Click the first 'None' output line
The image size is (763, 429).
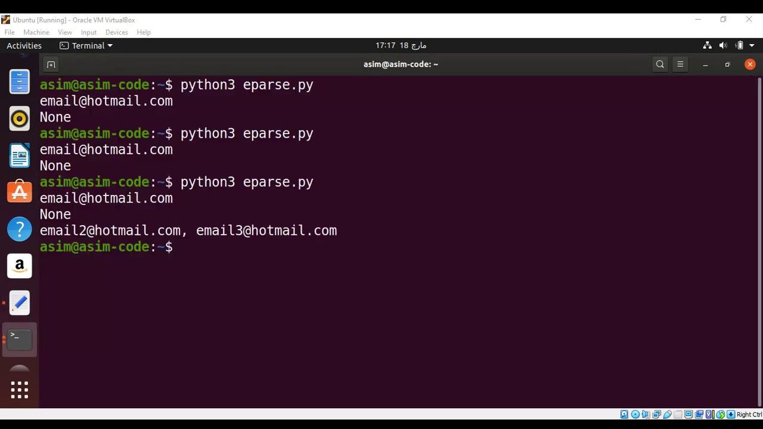point(55,117)
